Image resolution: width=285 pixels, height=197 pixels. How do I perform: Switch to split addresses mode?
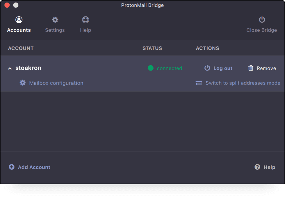click(243, 83)
